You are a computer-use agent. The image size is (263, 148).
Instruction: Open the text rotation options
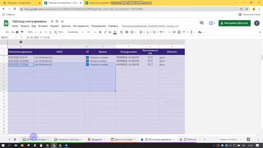tap(162, 32)
